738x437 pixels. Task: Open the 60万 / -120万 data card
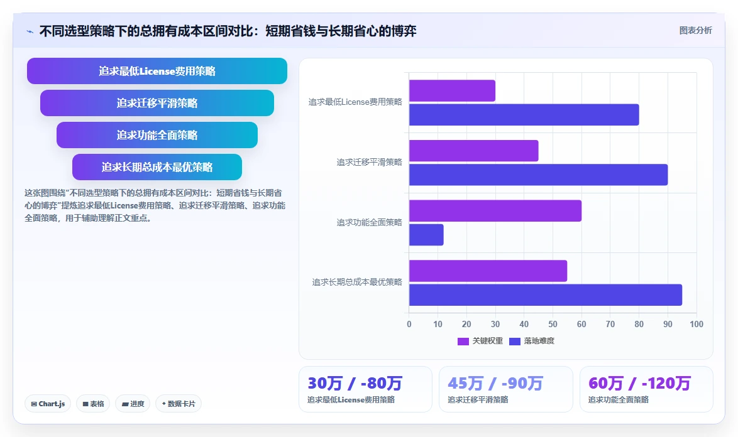(646, 389)
